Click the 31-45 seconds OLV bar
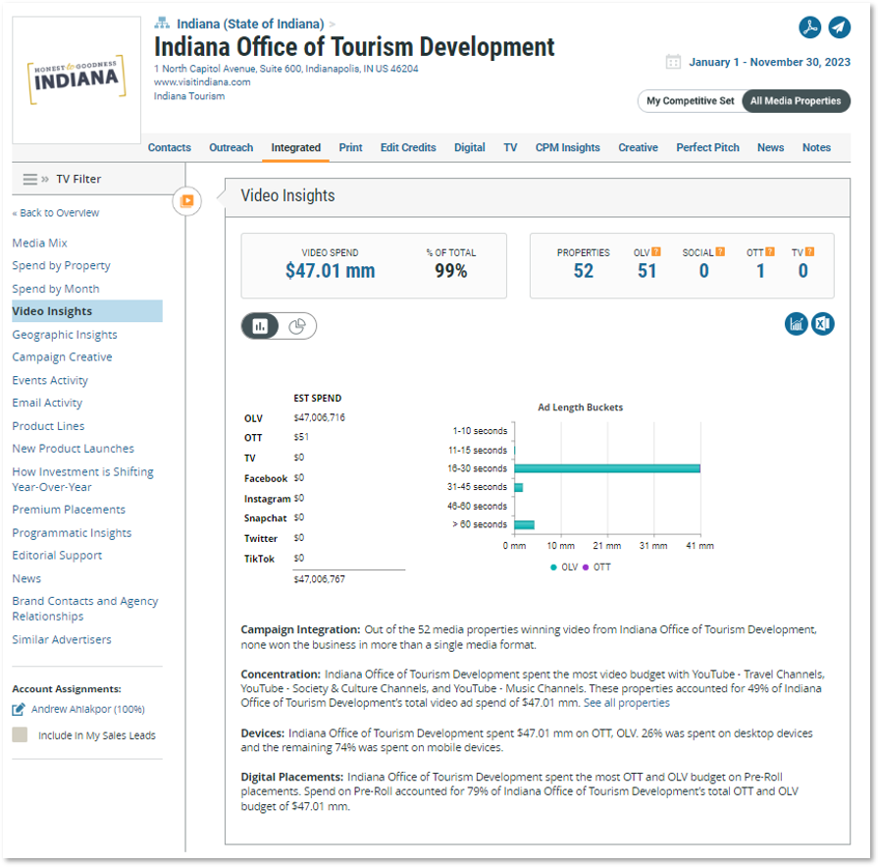 pyautogui.click(x=519, y=487)
